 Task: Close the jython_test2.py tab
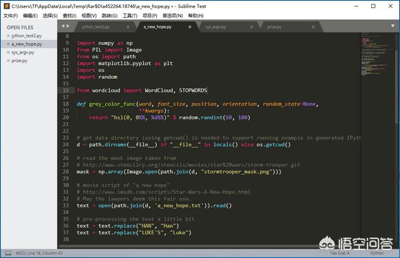pos(127,27)
